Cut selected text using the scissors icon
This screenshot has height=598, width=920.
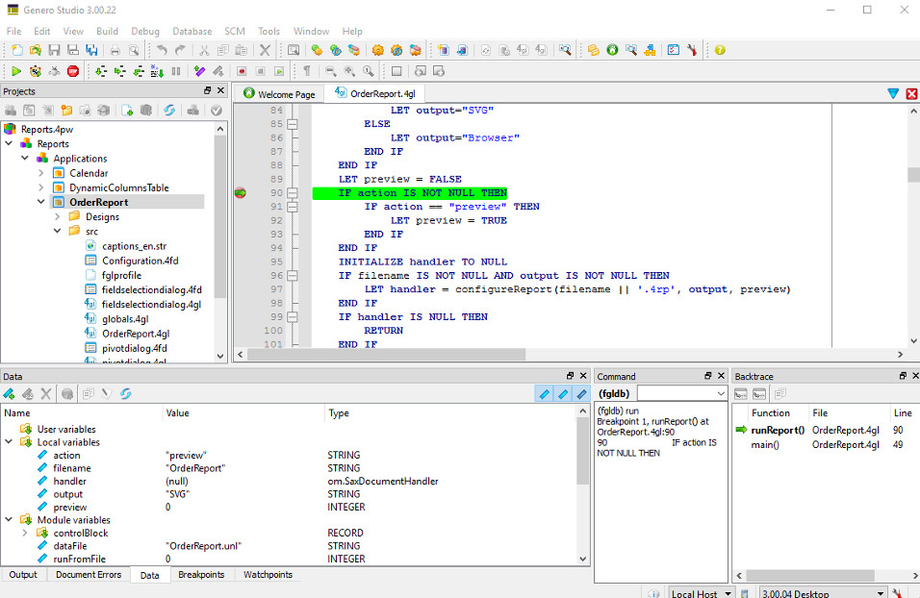(204, 49)
